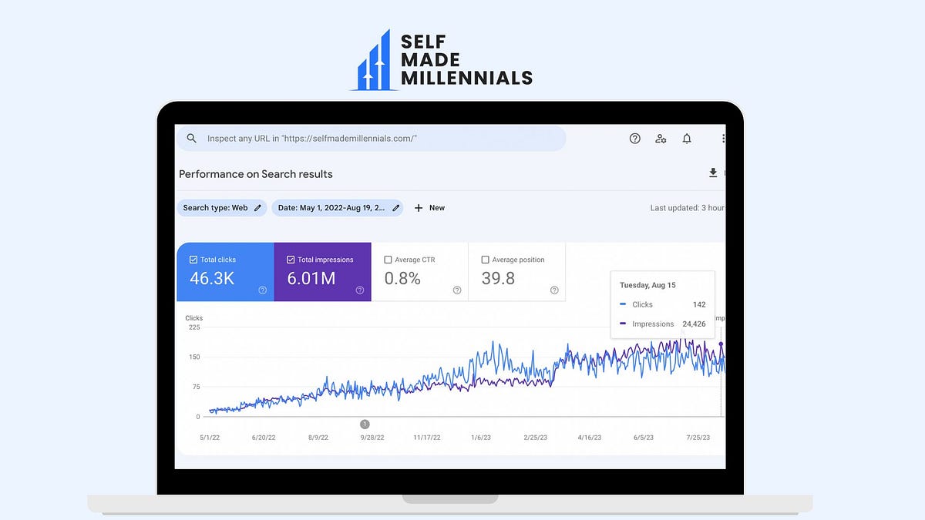This screenshot has height=520, width=925.
Task: Click the 6/20/22 axis date label
Action: (264, 438)
